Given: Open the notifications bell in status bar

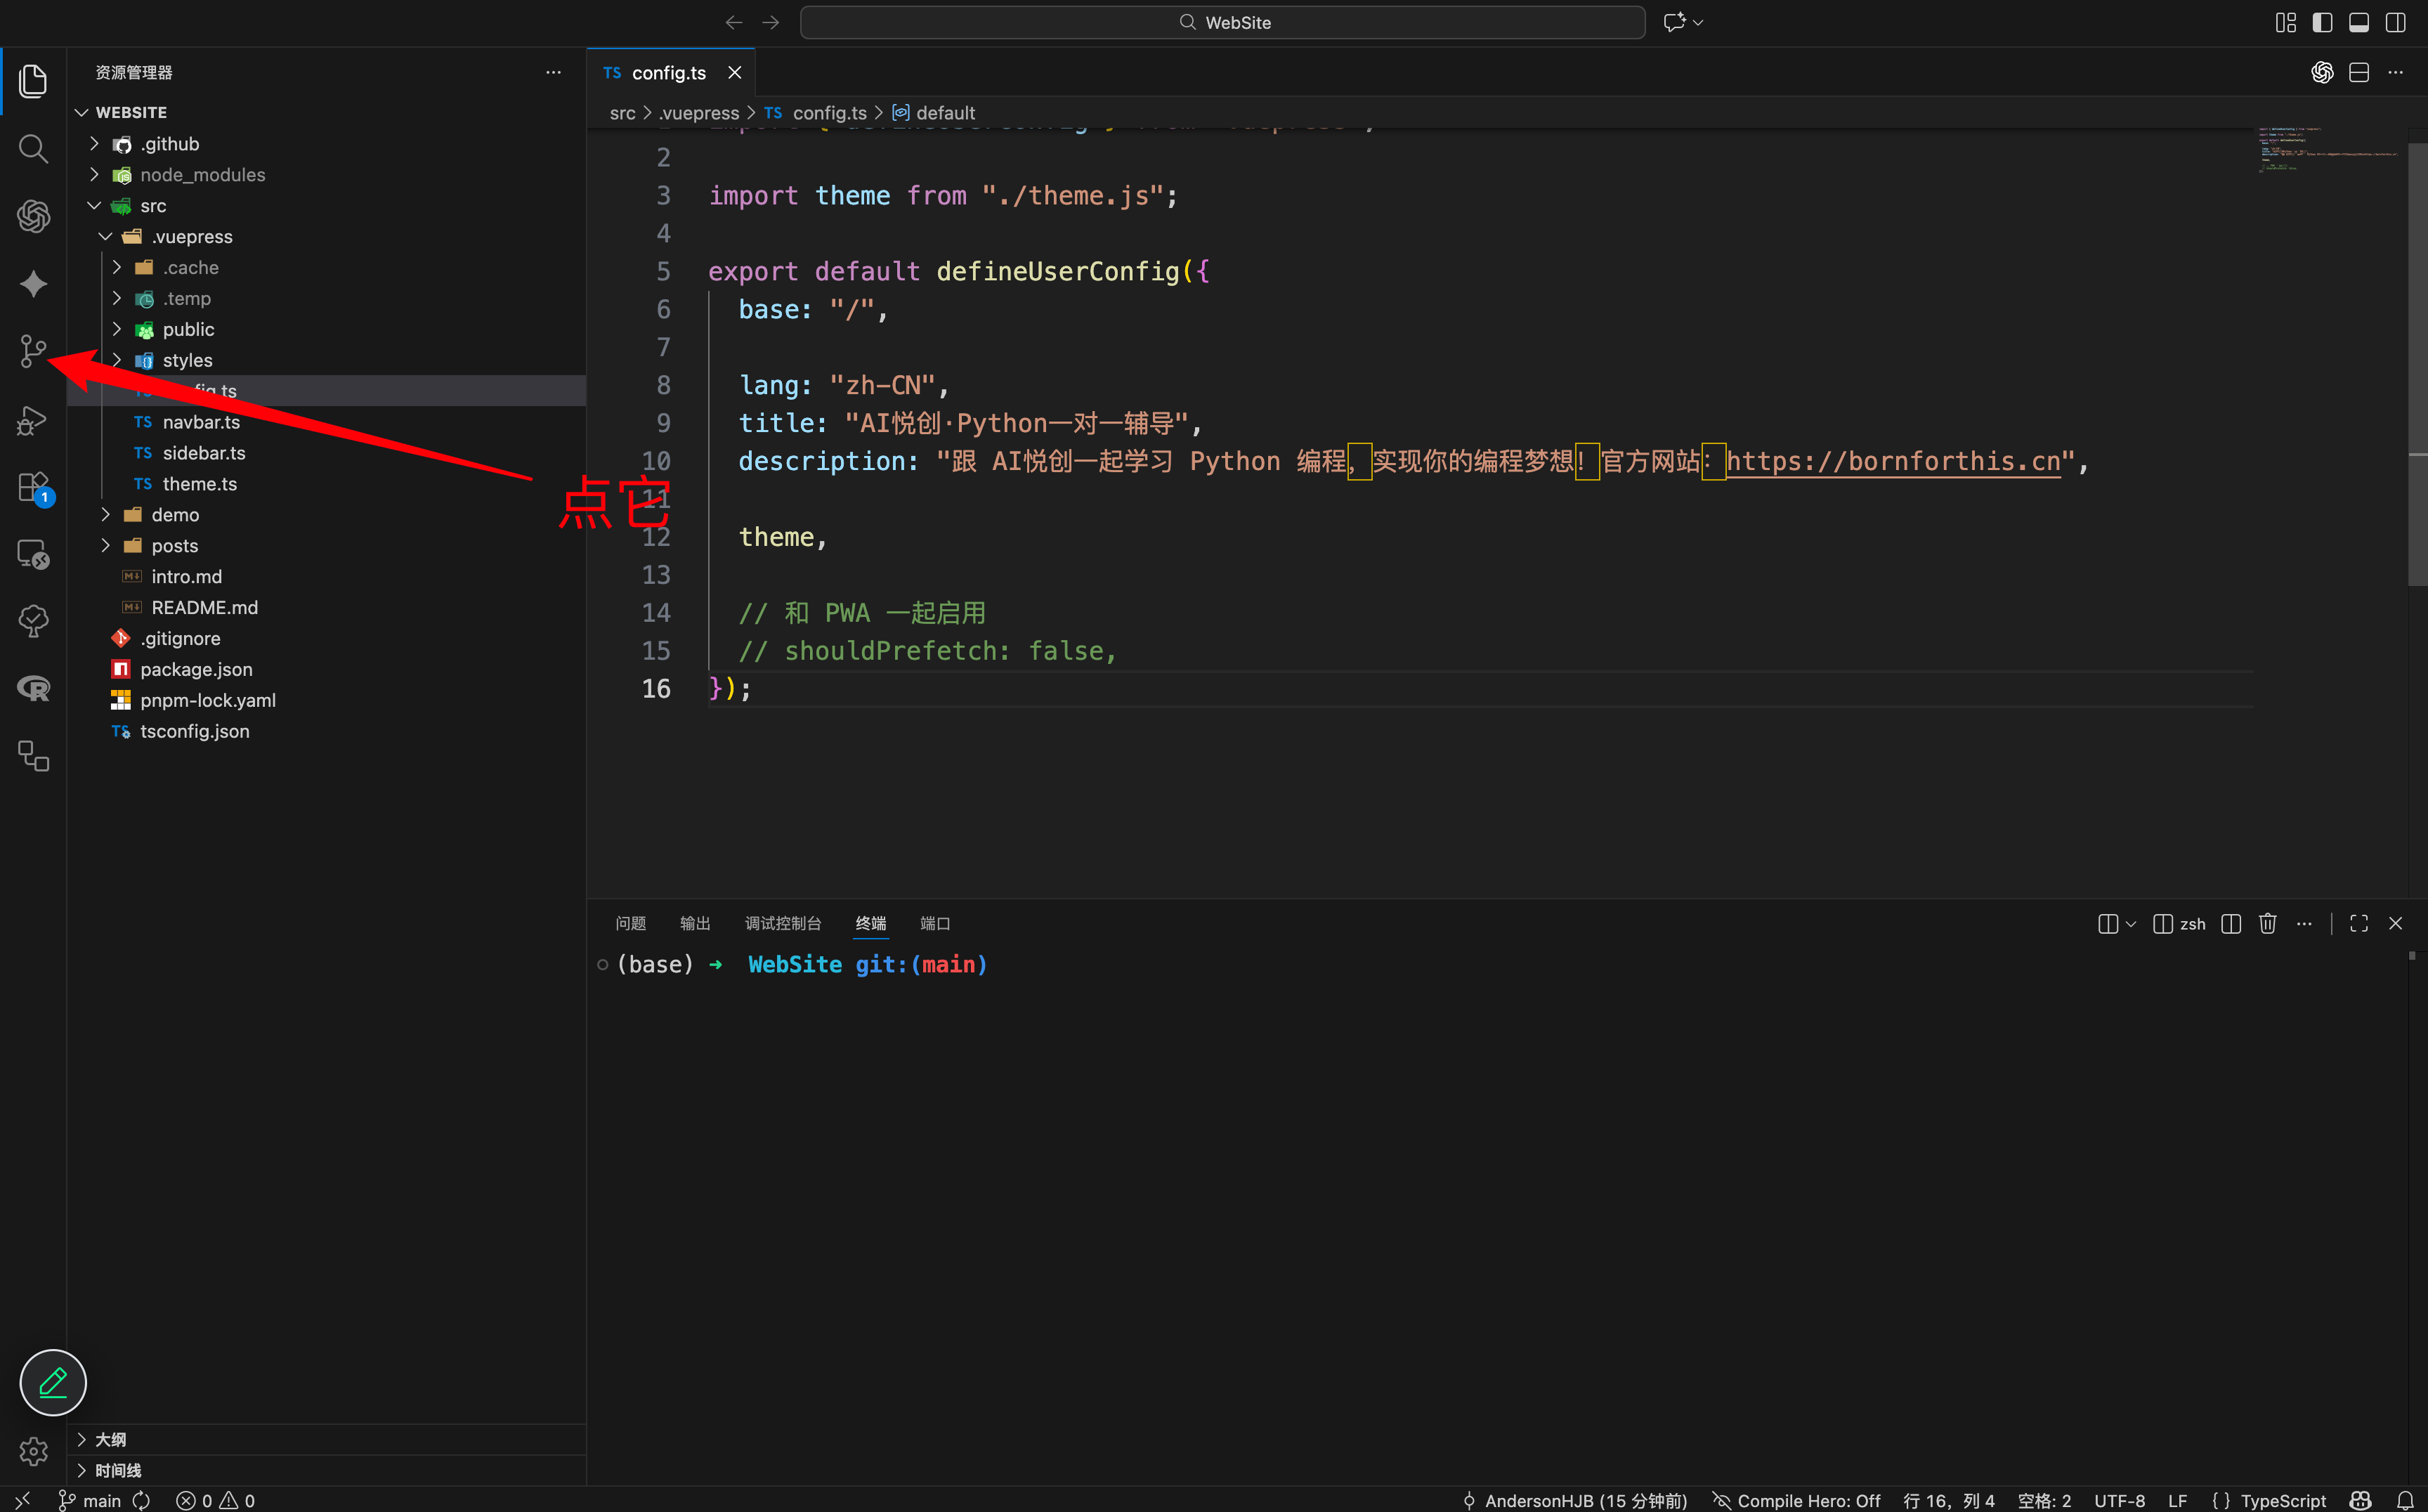Looking at the screenshot, I should point(2405,1500).
